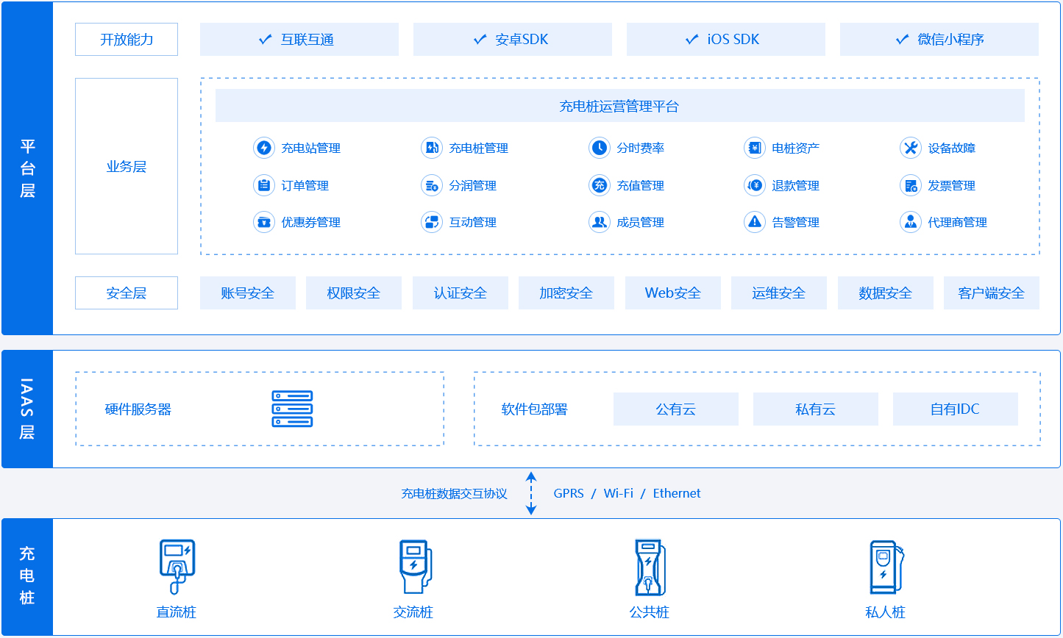The height and width of the screenshot is (638, 1063).
Task: Click the double-headed dashed protocol arrow
Action: point(531,493)
